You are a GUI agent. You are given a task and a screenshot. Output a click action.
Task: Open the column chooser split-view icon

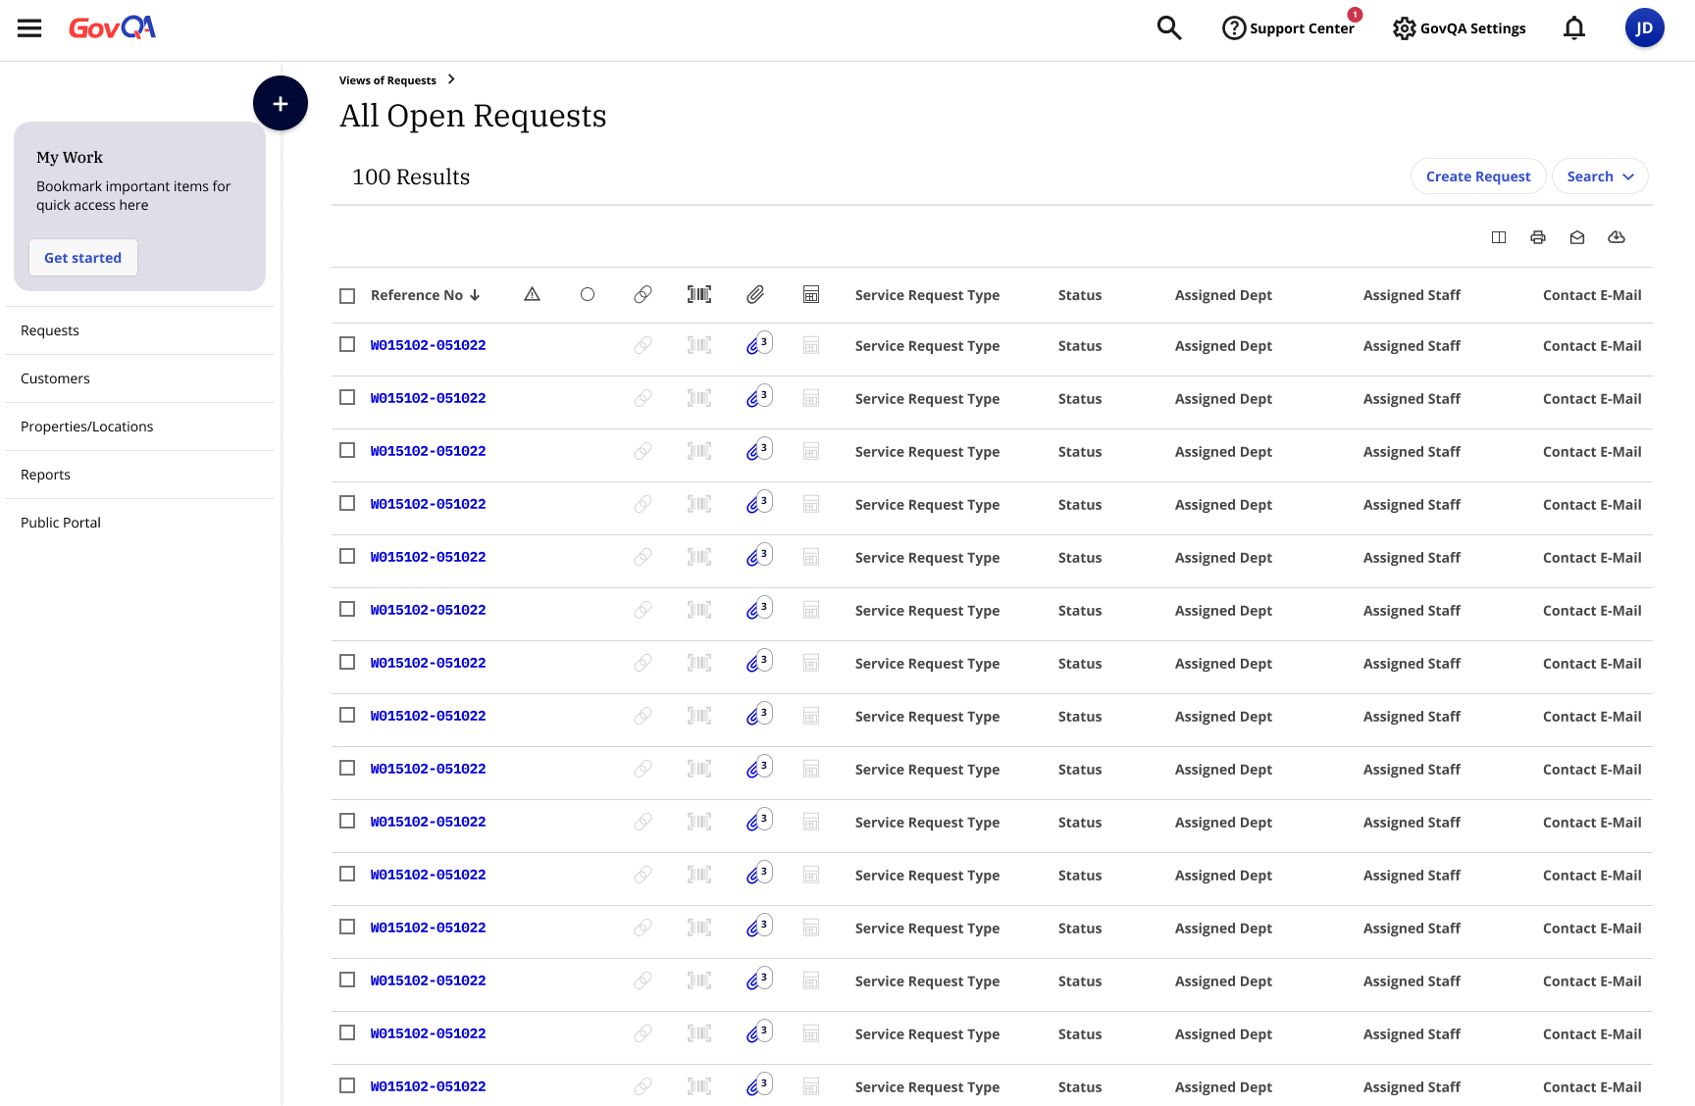click(1499, 237)
